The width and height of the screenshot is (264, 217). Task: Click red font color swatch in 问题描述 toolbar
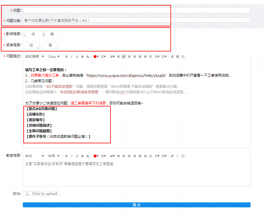(95, 57)
